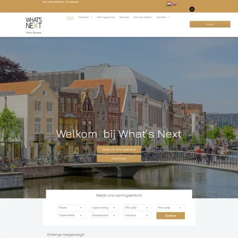Open the Interieur dropdown
Image resolution: width=238 pixels, height=238 pixels.
137,215
